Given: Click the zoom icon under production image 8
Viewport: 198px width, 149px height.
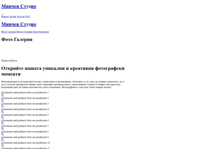Looking at the screenshot, I should coord(3,134).
